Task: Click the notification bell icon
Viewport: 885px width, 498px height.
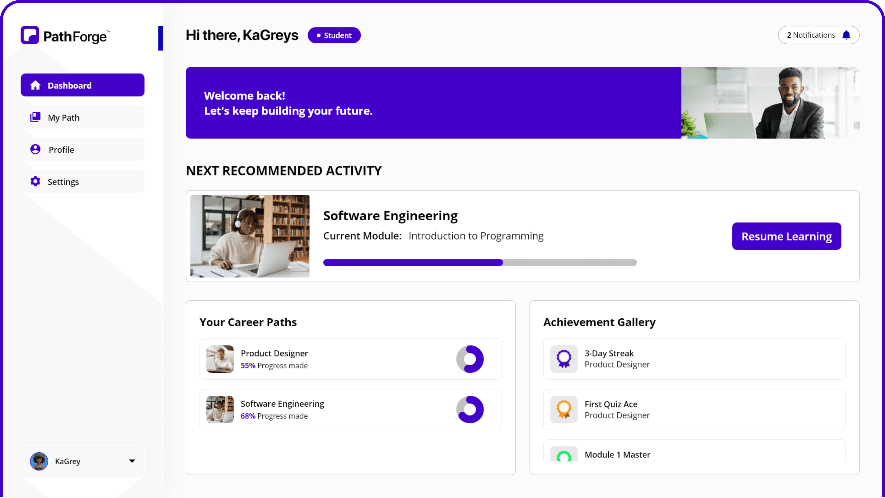Action: tap(846, 35)
